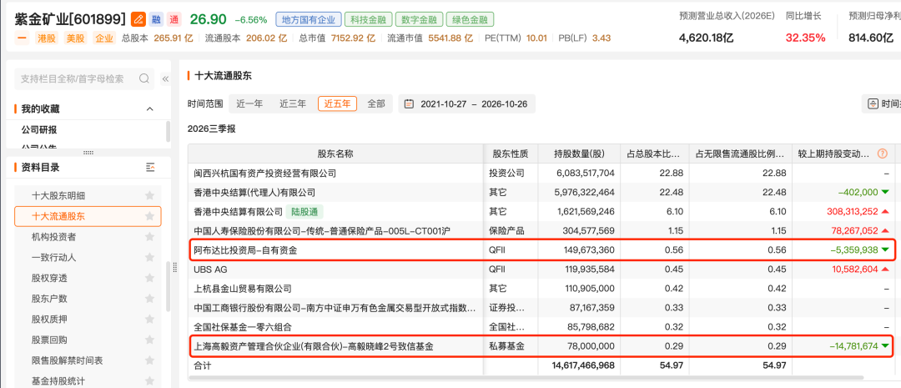This screenshot has height=388, width=901.
Task: Click the search magnifier icon
Action: [144, 78]
